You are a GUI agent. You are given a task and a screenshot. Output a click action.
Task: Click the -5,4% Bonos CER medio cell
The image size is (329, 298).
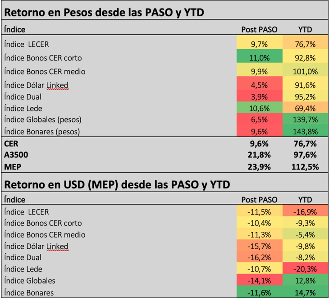click(305, 234)
